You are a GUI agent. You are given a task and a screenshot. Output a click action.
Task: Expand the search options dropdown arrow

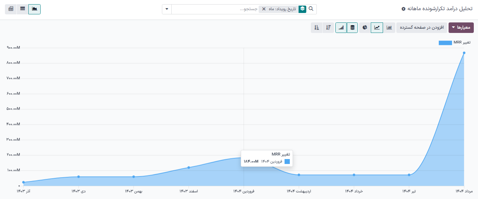(x=166, y=9)
